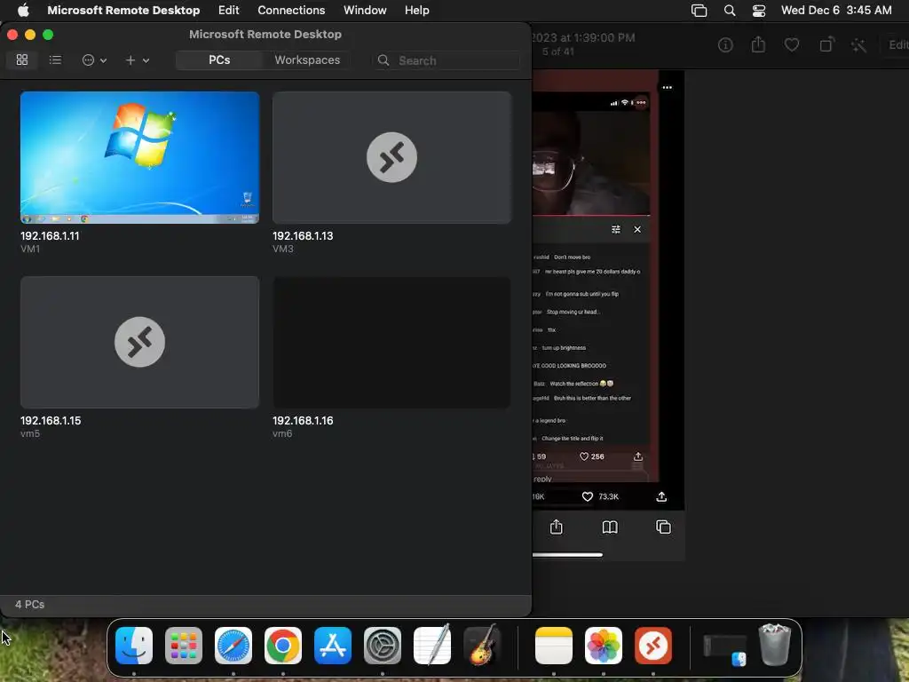909x682 pixels.
Task: Open the Connections menu
Action: pos(291,10)
